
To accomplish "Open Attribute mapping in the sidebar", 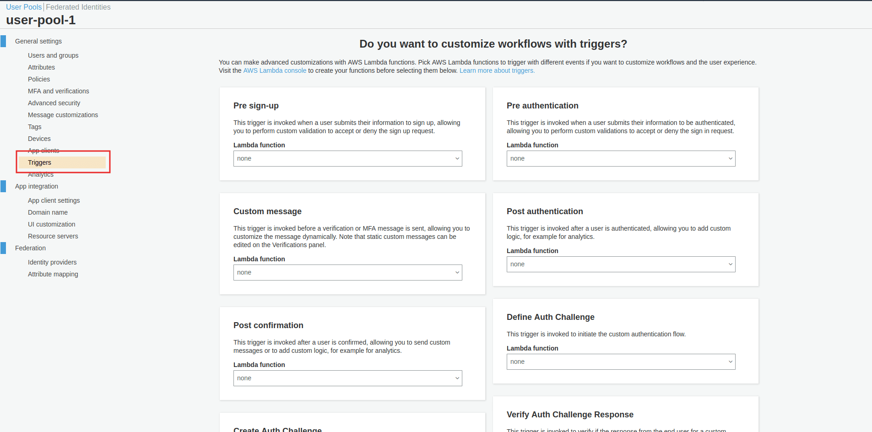I will click(x=53, y=274).
